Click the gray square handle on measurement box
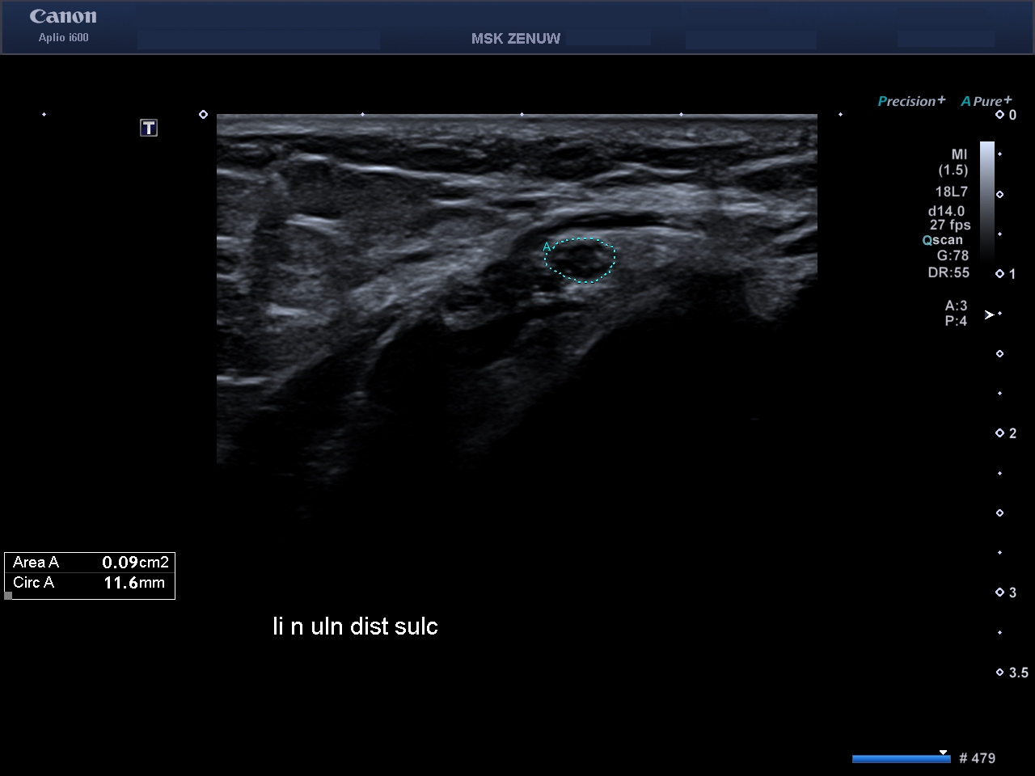 8,596
